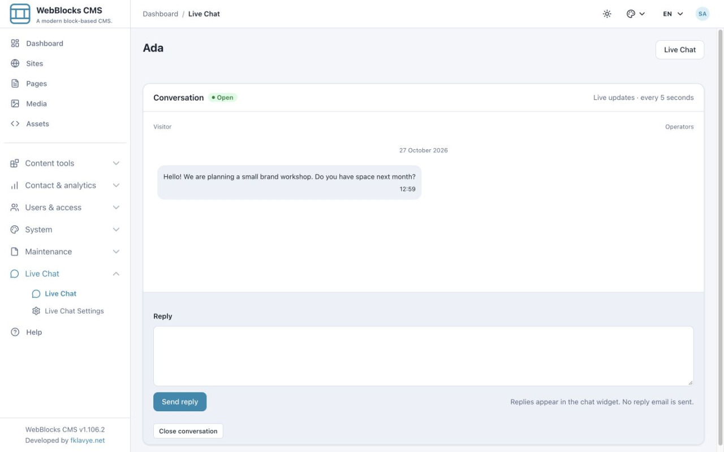
Task: Click the WebBlocks CMS v1.106.2 version text
Action: [x=65, y=429]
